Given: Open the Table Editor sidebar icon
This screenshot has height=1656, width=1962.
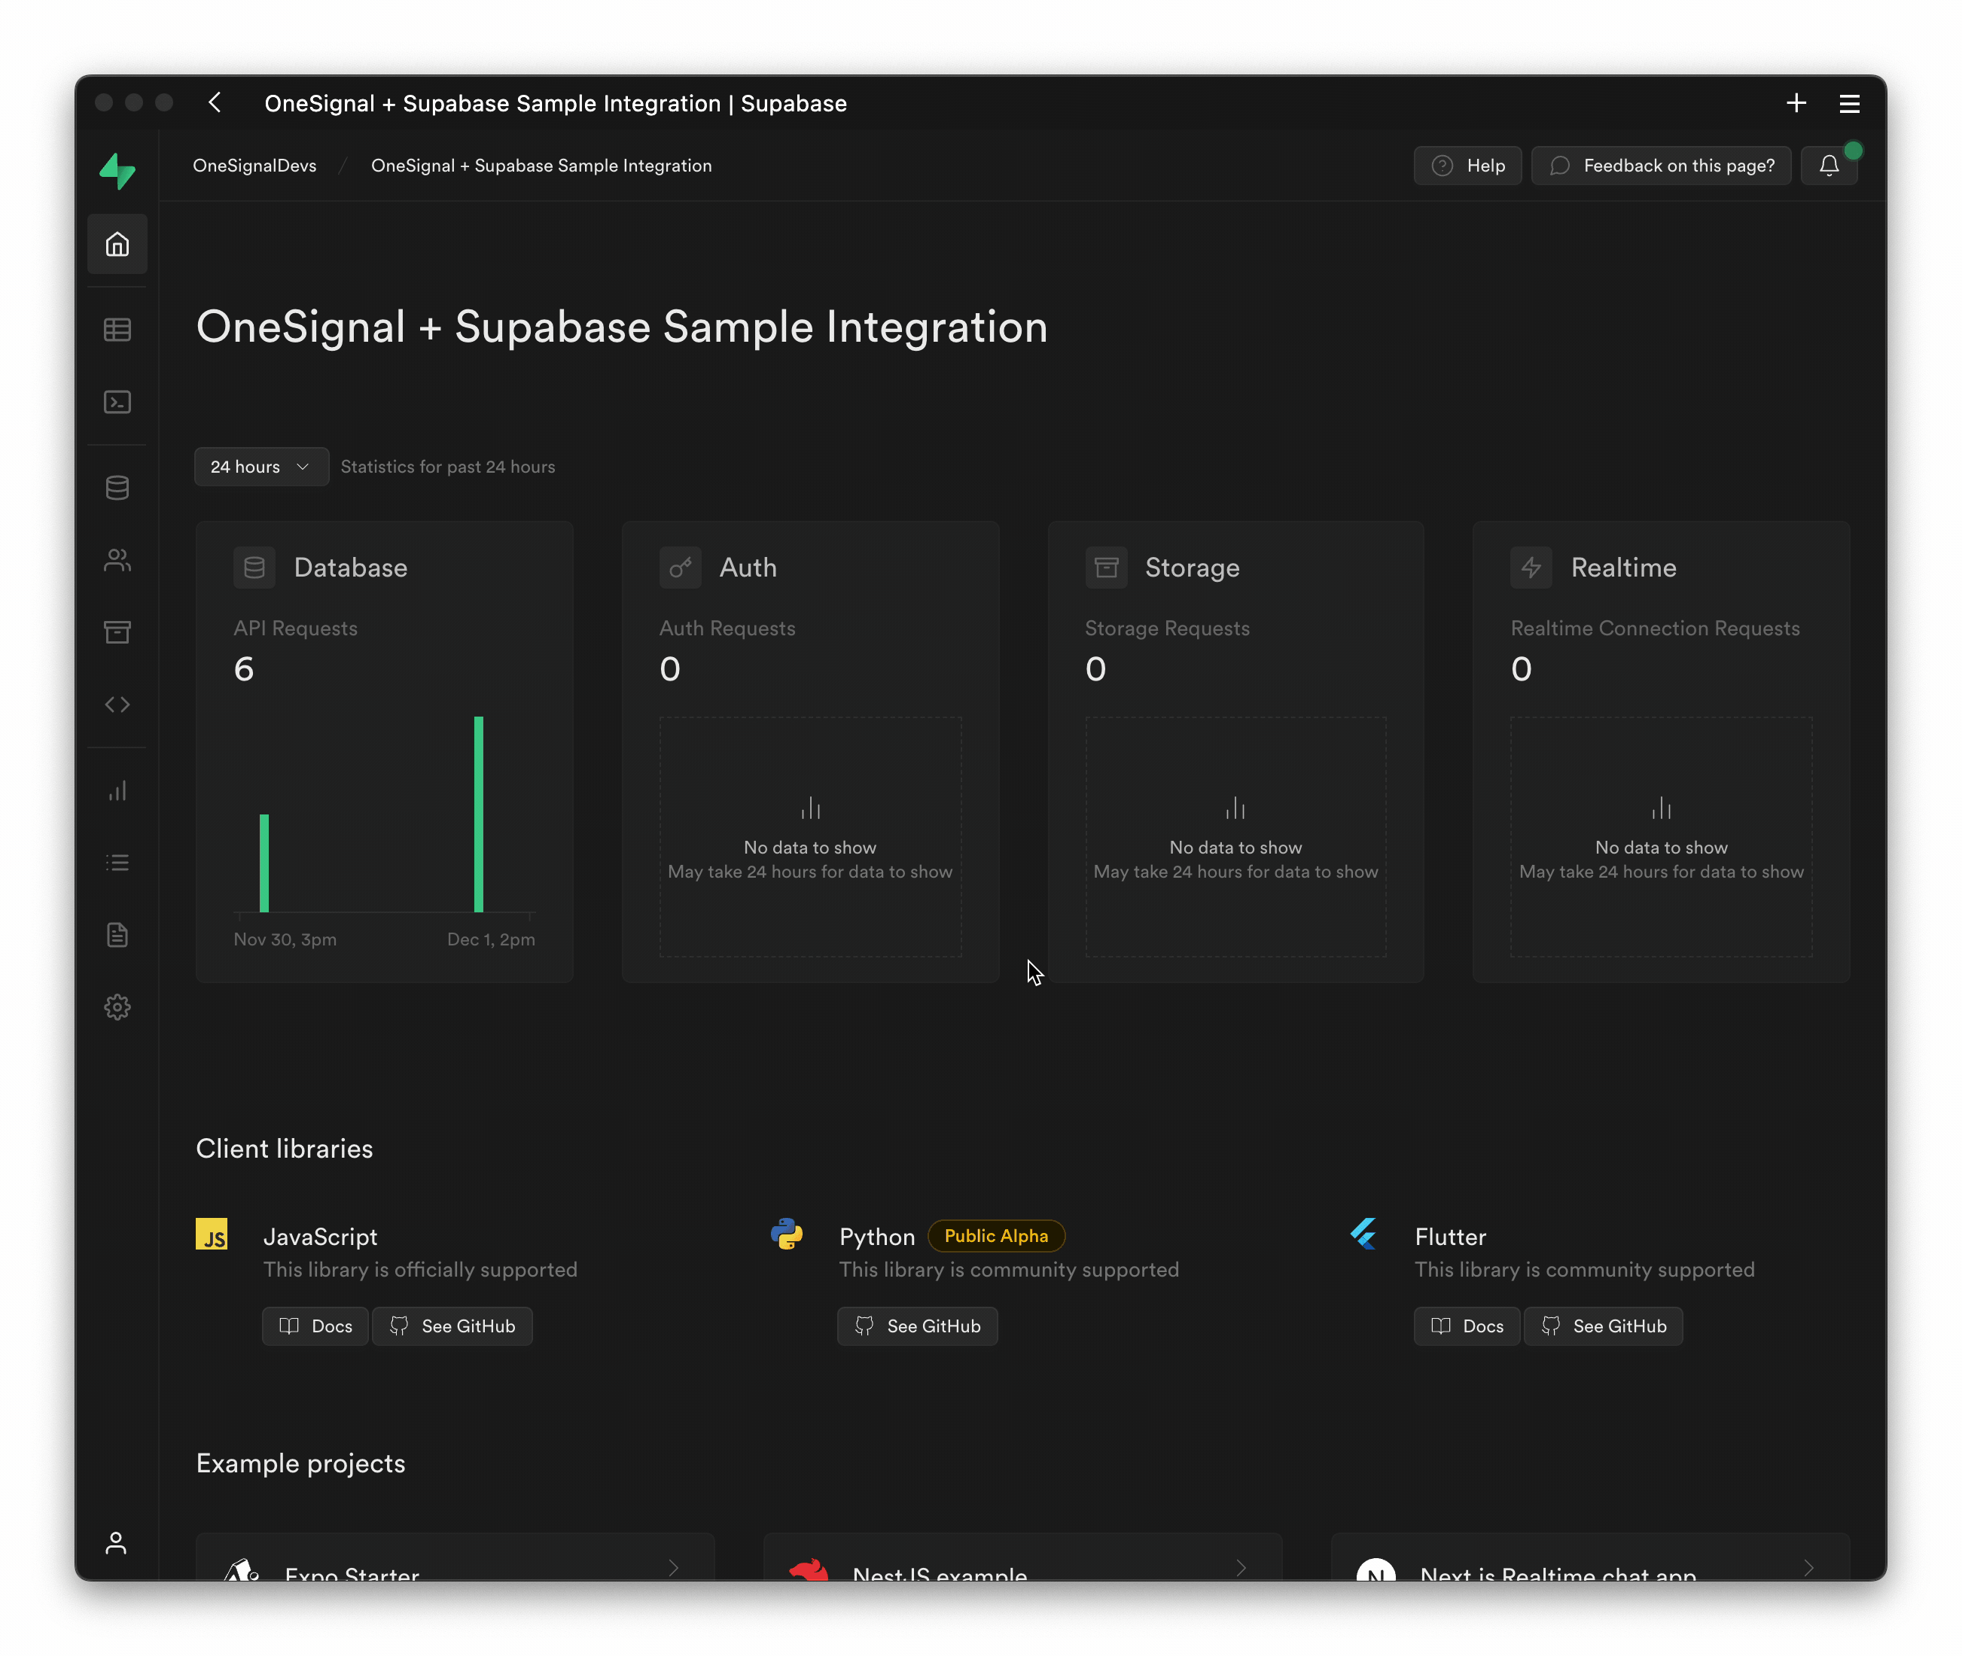Looking at the screenshot, I should (117, 330).
